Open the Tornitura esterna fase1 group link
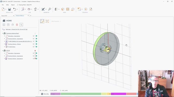The image size is (174, 97). point(13,33)
